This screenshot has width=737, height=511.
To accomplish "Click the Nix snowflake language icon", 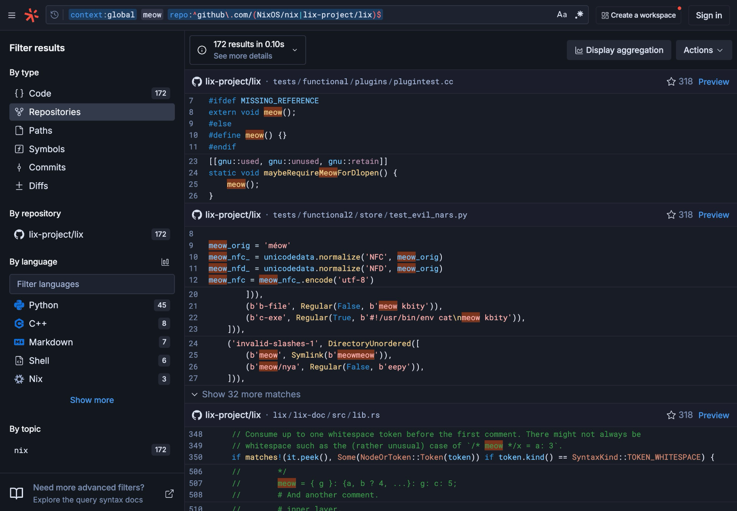I will pyautogui.click(x=19, y=379).
